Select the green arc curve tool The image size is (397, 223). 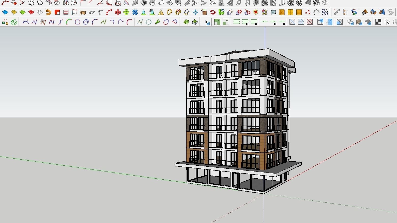click(x=69, y=22)
